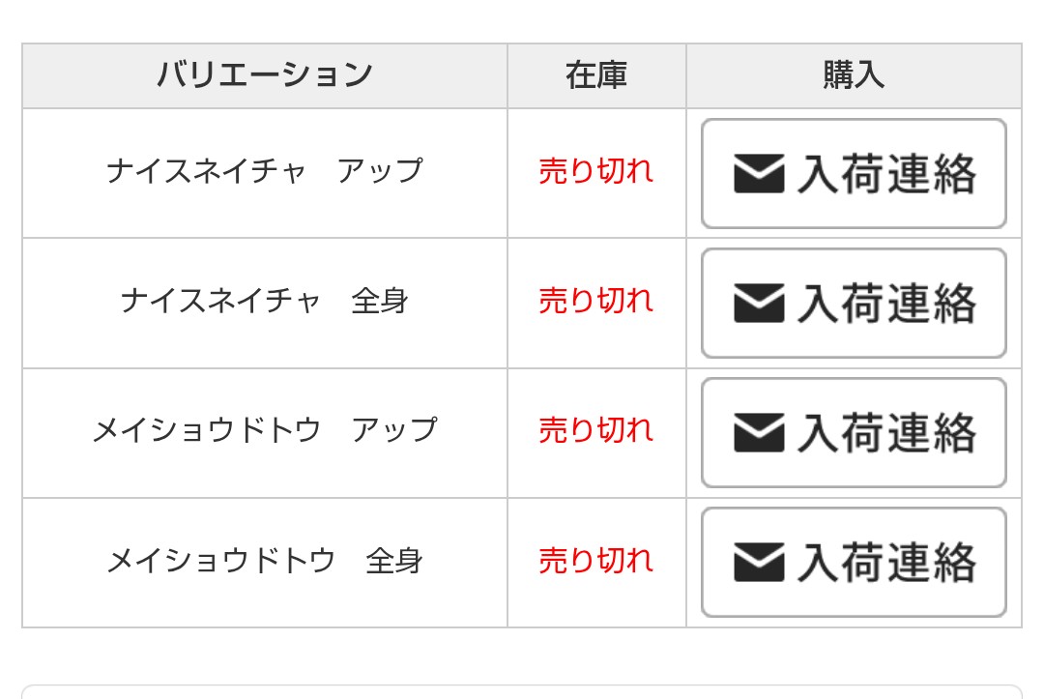This screenshot has width=1044, height=699.
Task: Choose the メイショウドトウ アップ variation name
Action: 265,430
